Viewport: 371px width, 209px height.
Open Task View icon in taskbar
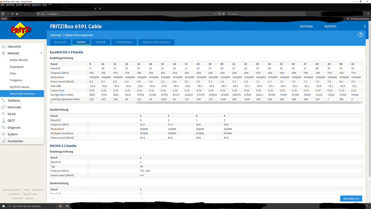[x=67, y=206]
